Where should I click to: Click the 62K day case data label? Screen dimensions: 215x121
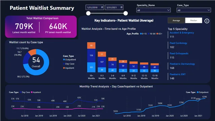coord(79,97)
